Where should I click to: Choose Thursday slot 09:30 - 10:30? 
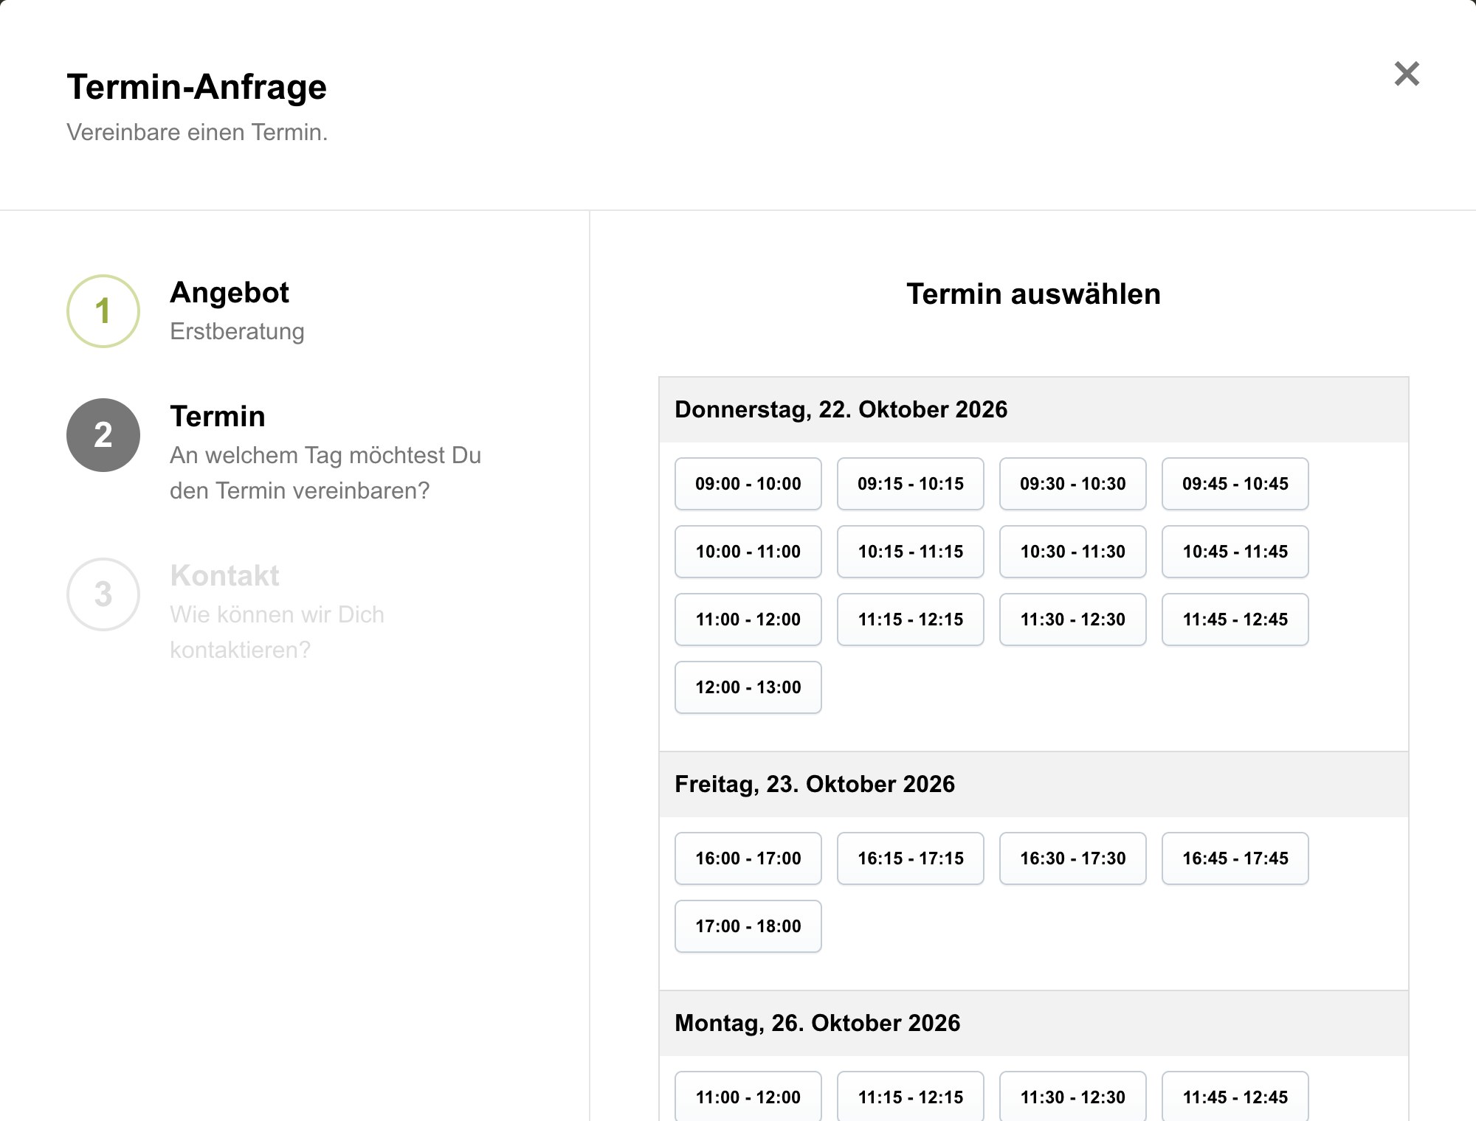(1073, 484)
